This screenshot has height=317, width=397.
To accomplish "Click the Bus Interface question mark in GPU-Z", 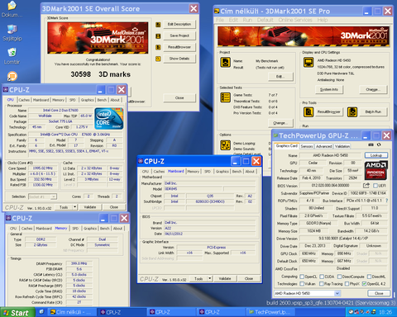I will (386, 201).
